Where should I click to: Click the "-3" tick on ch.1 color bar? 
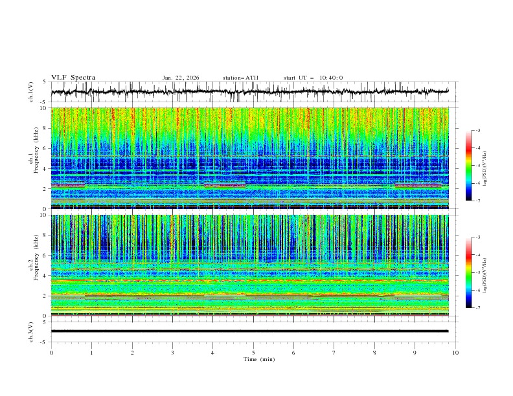tap(478, 130)
